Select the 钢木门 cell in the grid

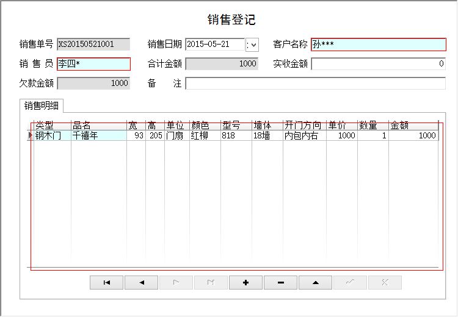pos(52,136)
